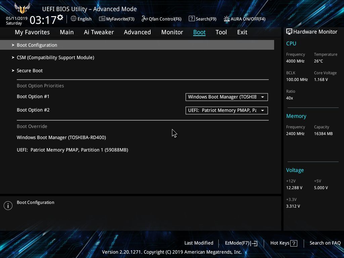Expand Secure Boot arrow

click(x=13, y=71)
